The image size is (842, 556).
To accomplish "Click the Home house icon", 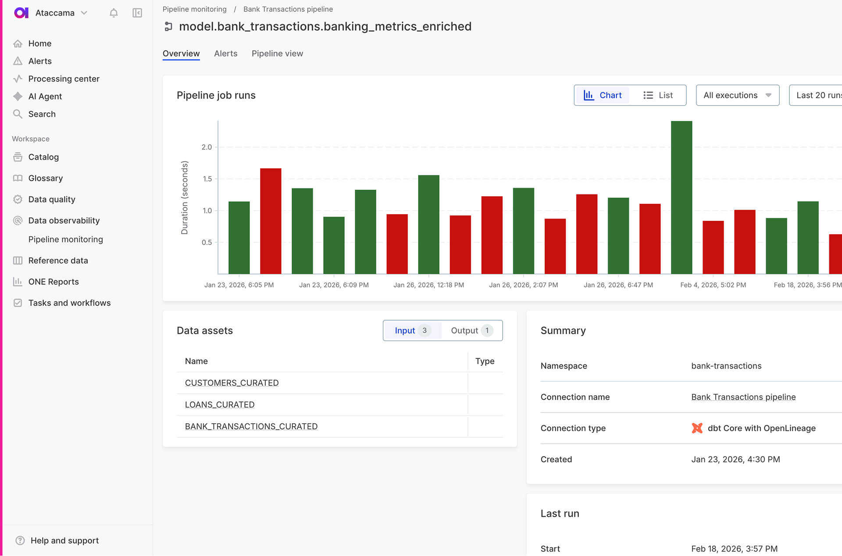I will pos(18,43).
